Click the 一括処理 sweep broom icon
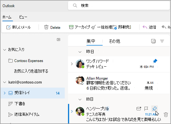The image size is (171, 124). tap(94, 27)
